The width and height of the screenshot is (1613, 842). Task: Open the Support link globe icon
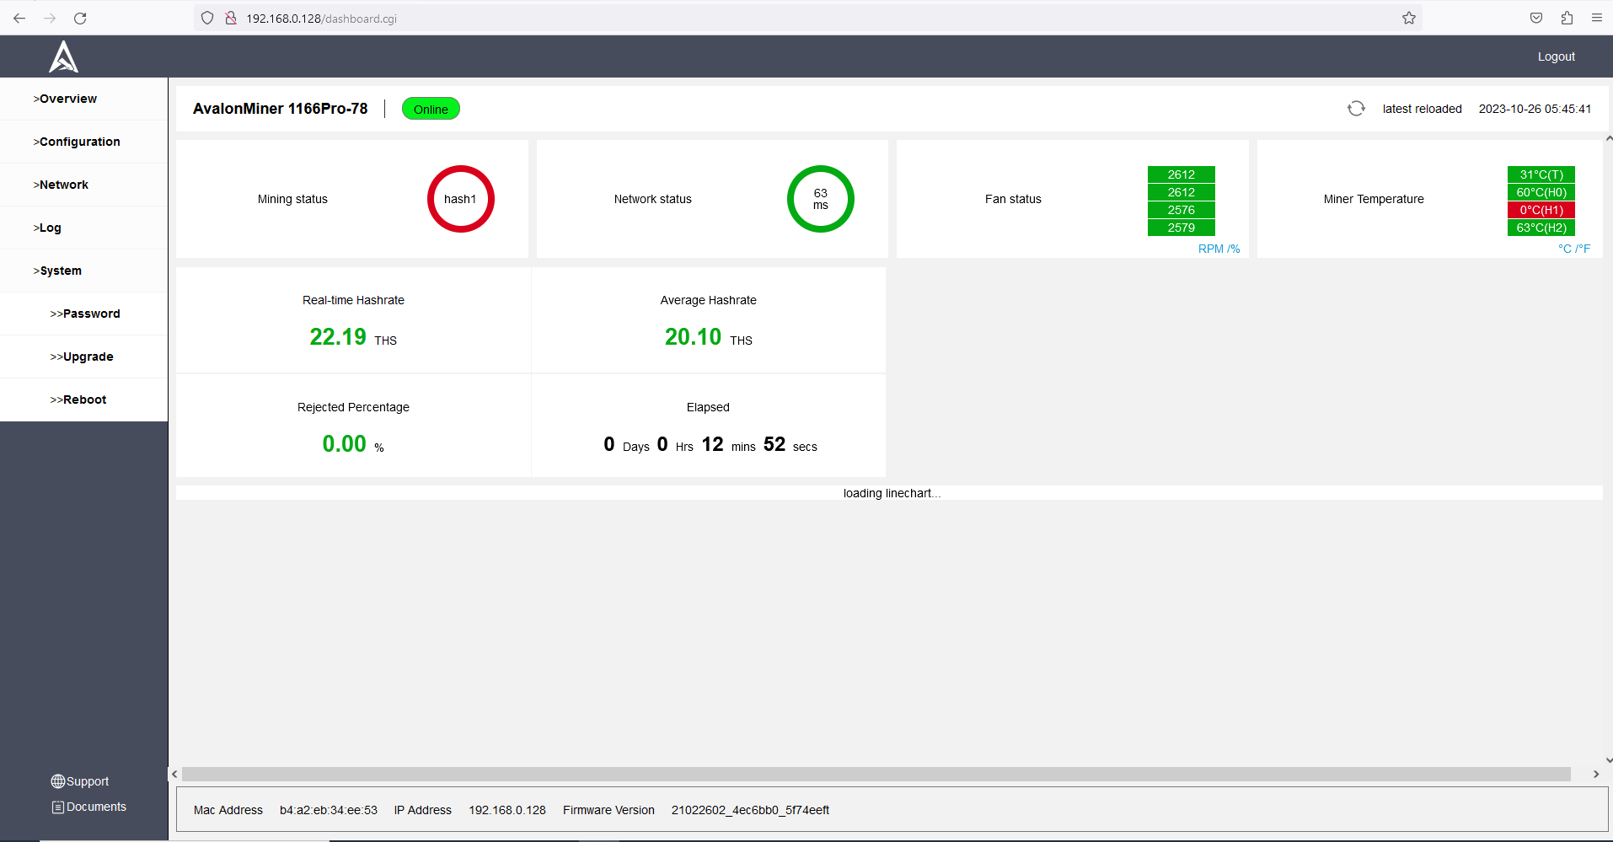tap(58, 781)
